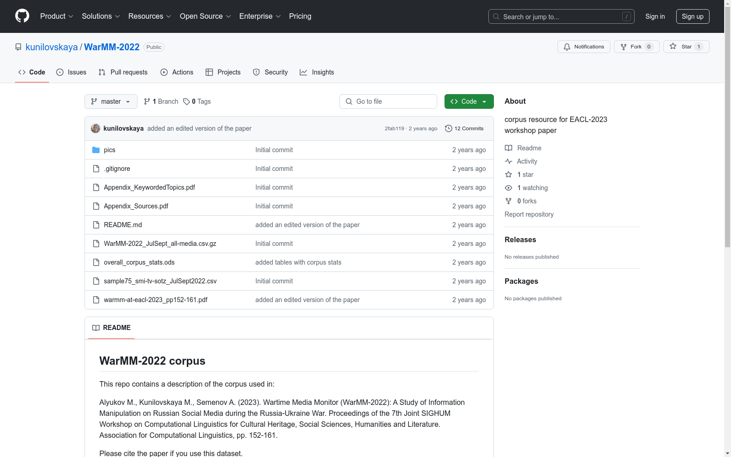Click the branch icon beside 1 Branch
Screen dimensions: 731x457
[x=147, y=101]
